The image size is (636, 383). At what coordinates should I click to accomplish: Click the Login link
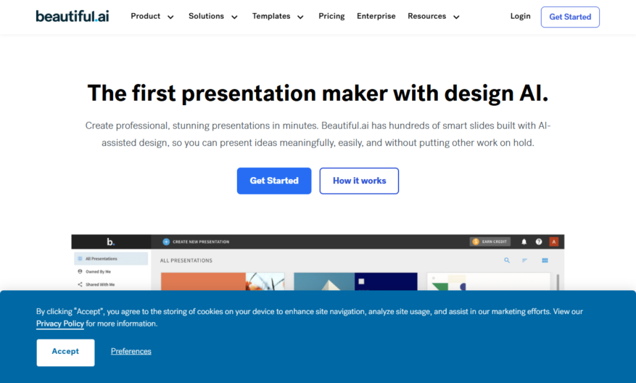point(521,16)
